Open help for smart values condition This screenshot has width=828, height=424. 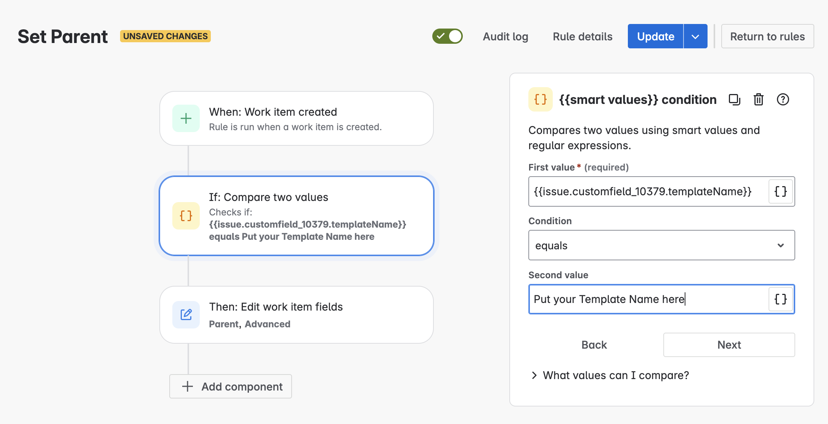783,100
